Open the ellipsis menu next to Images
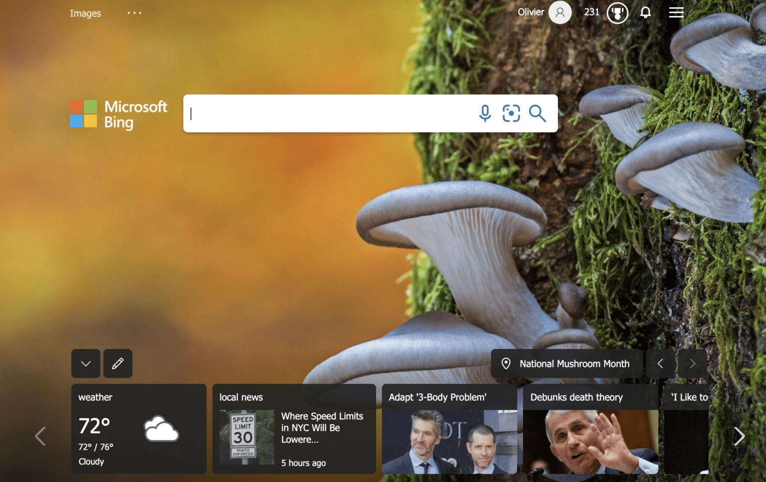 [134, 12]
